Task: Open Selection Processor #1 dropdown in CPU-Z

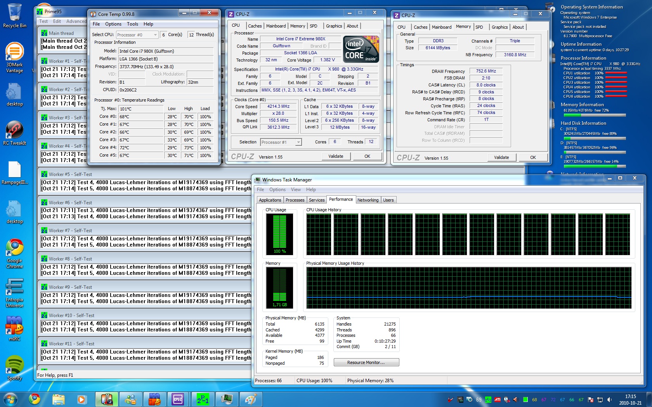Action: 281,142
